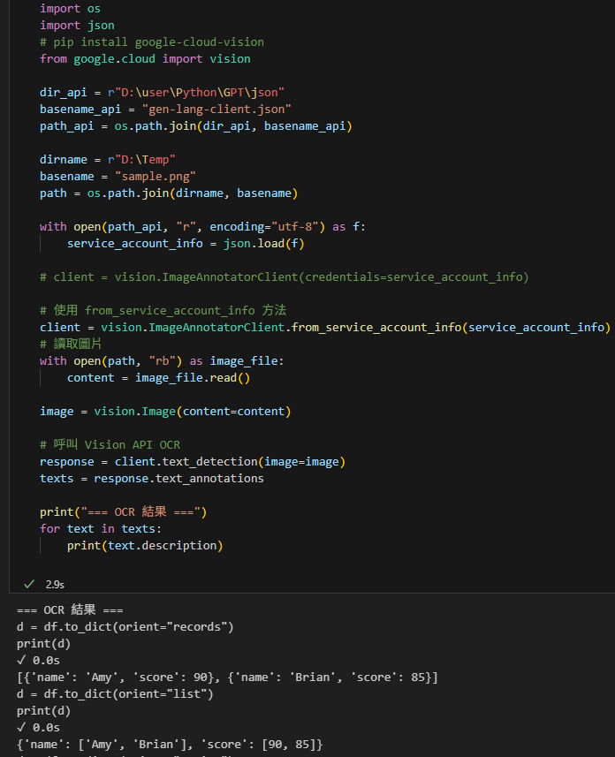Click the '=== OCR 結果 ===' output header
615x757 pixels.
click(x=70, y=609)
